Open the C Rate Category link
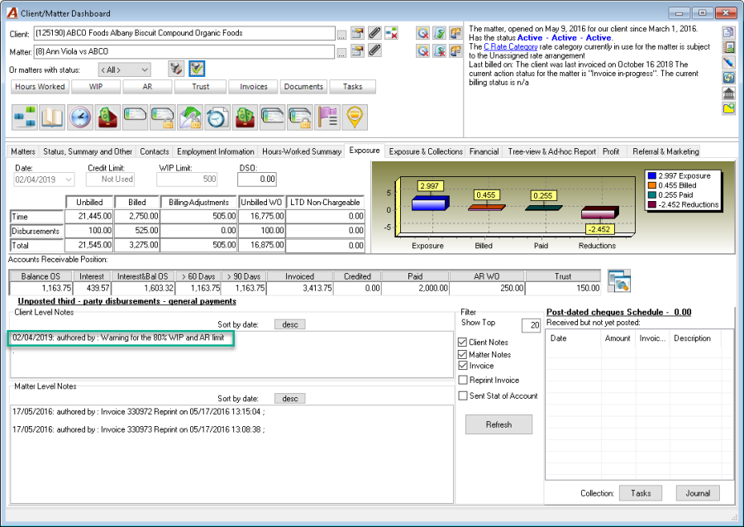The width and height of the screenshot is (744, 527). [x=511, y=46]
